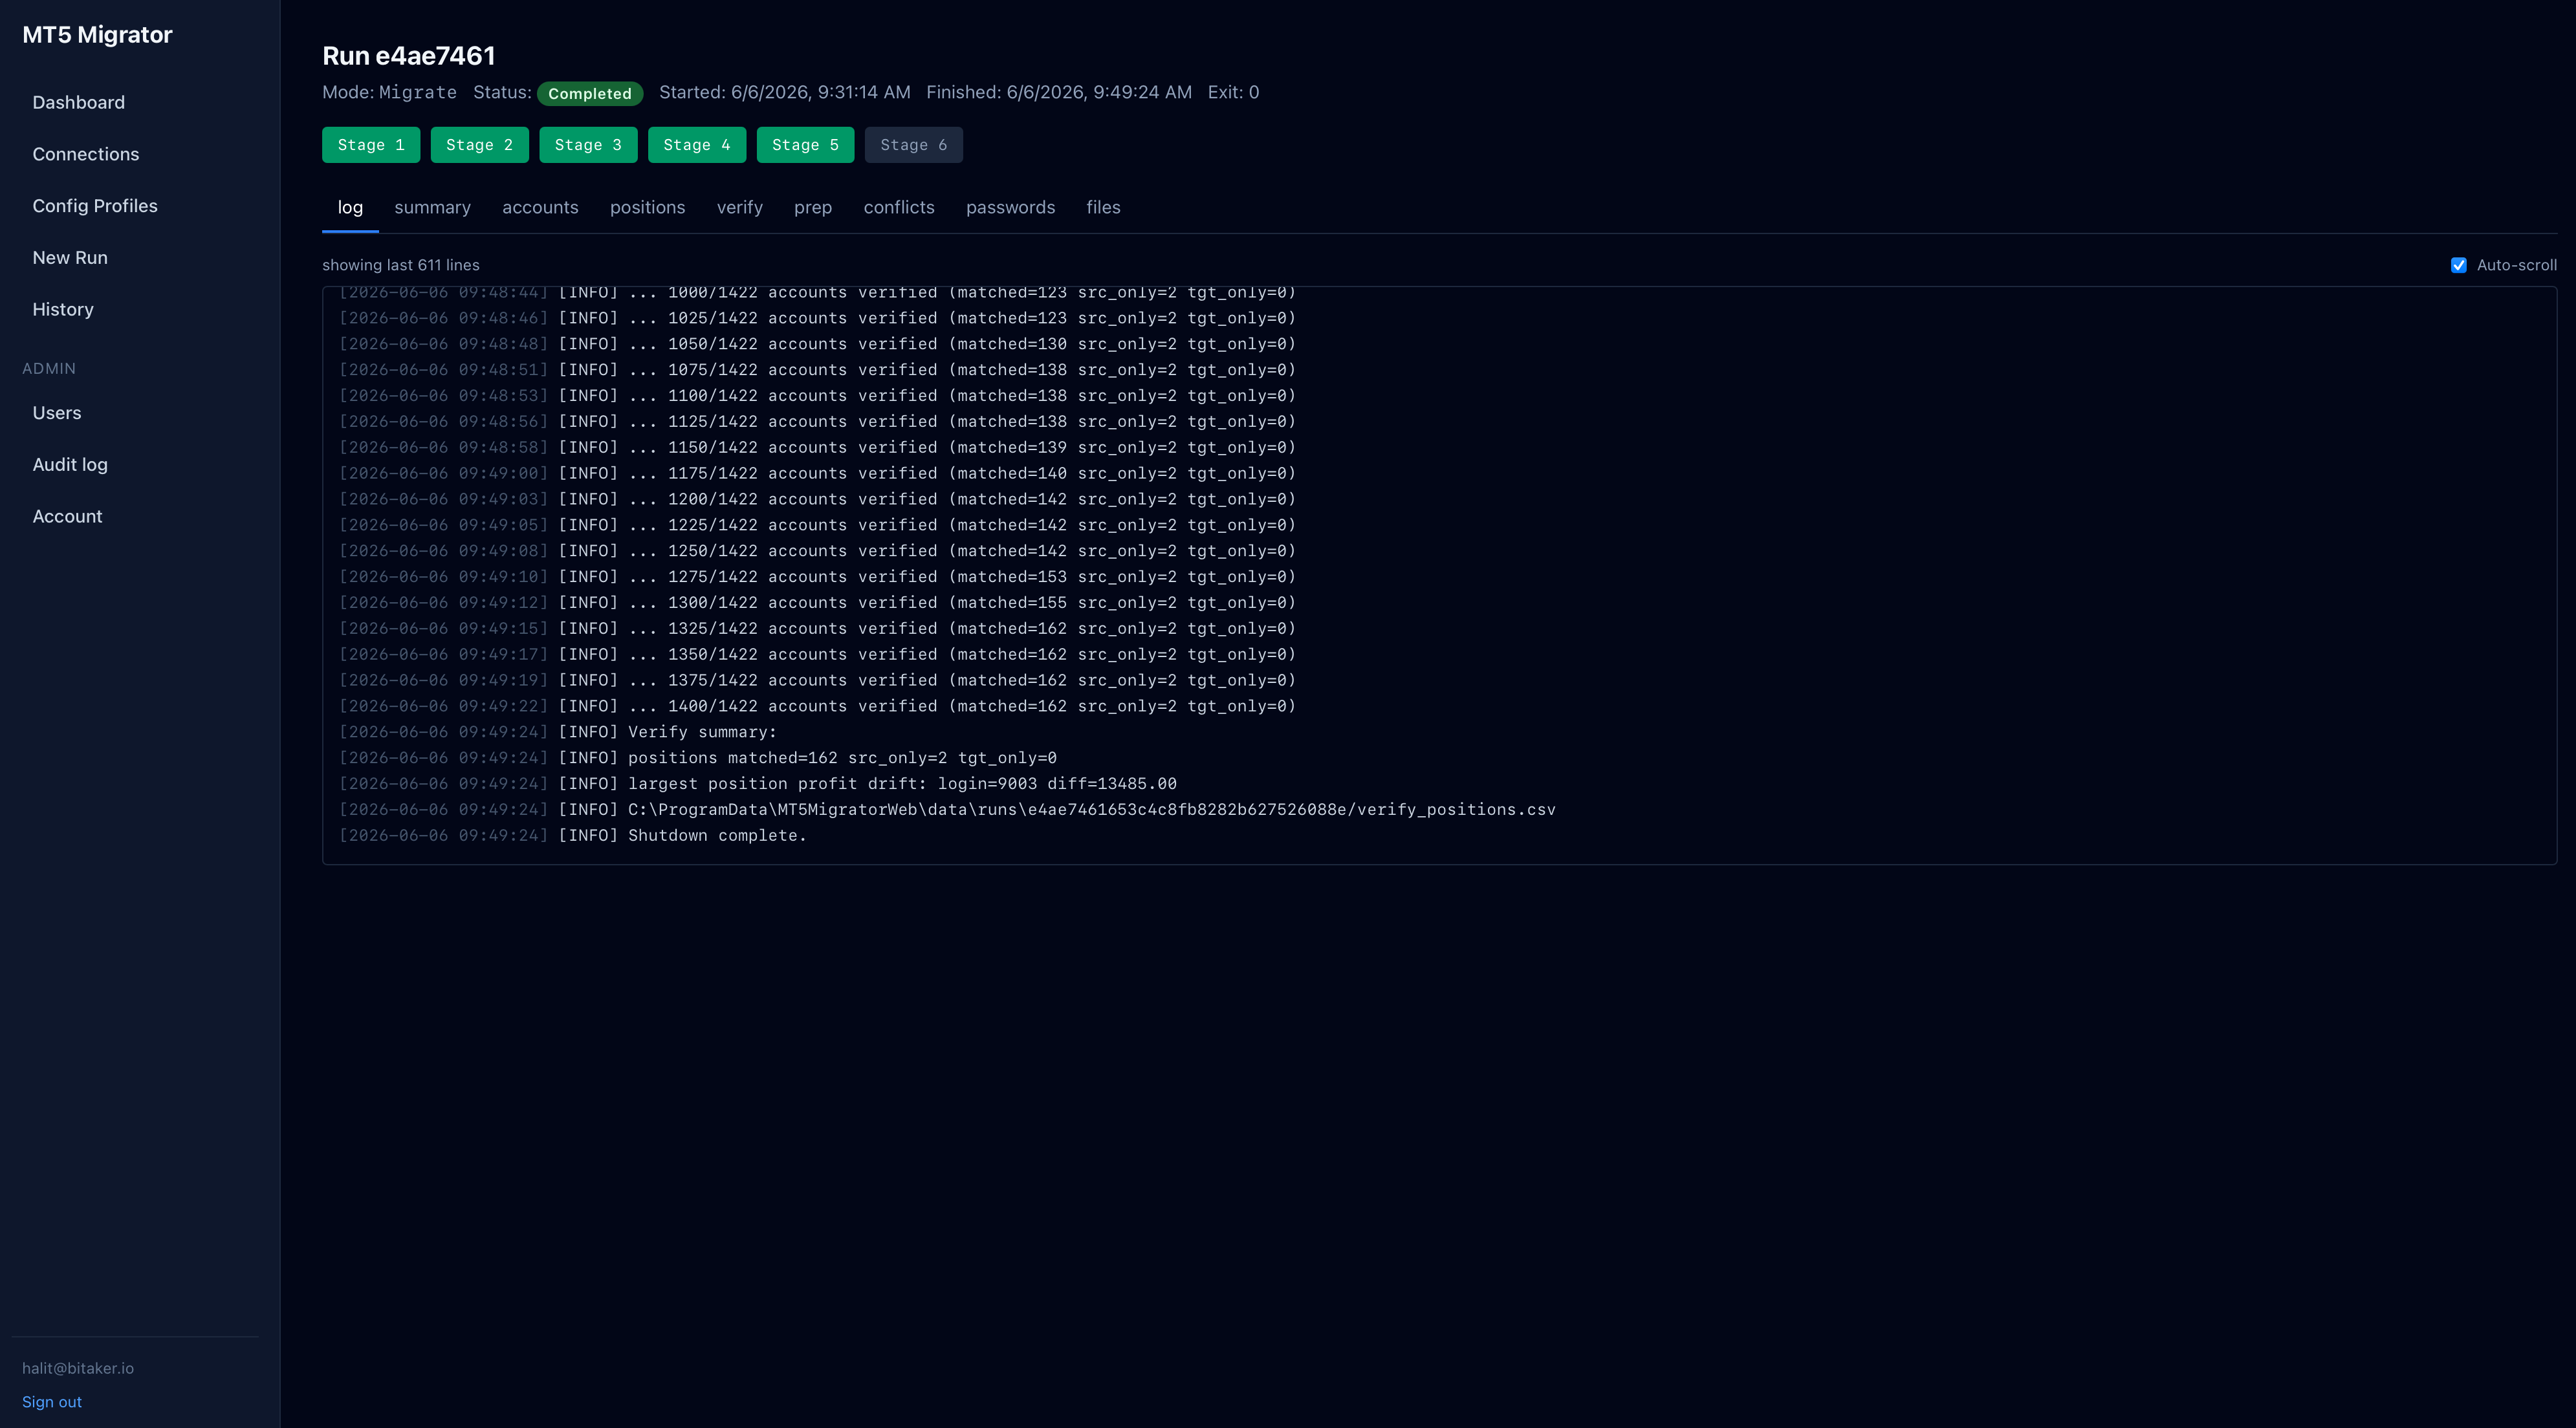Screen dimensions: 2576x1428
Task: Switch to the summary tab
Action: 433,207
